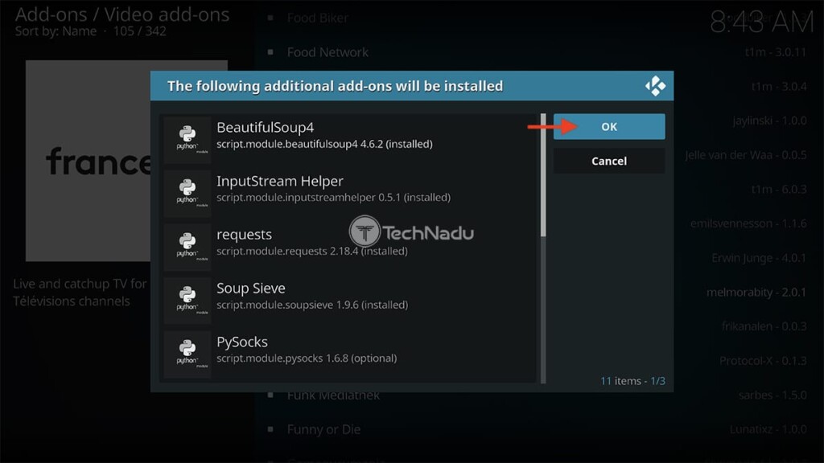The height and width of the screenshot is (463, 824).
Task: Click Protocol-X - 0.1.3 author entry
Action: pos(763,361)
